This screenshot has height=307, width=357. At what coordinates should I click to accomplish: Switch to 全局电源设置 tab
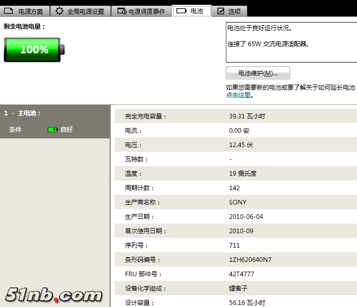tap(81, 11)
